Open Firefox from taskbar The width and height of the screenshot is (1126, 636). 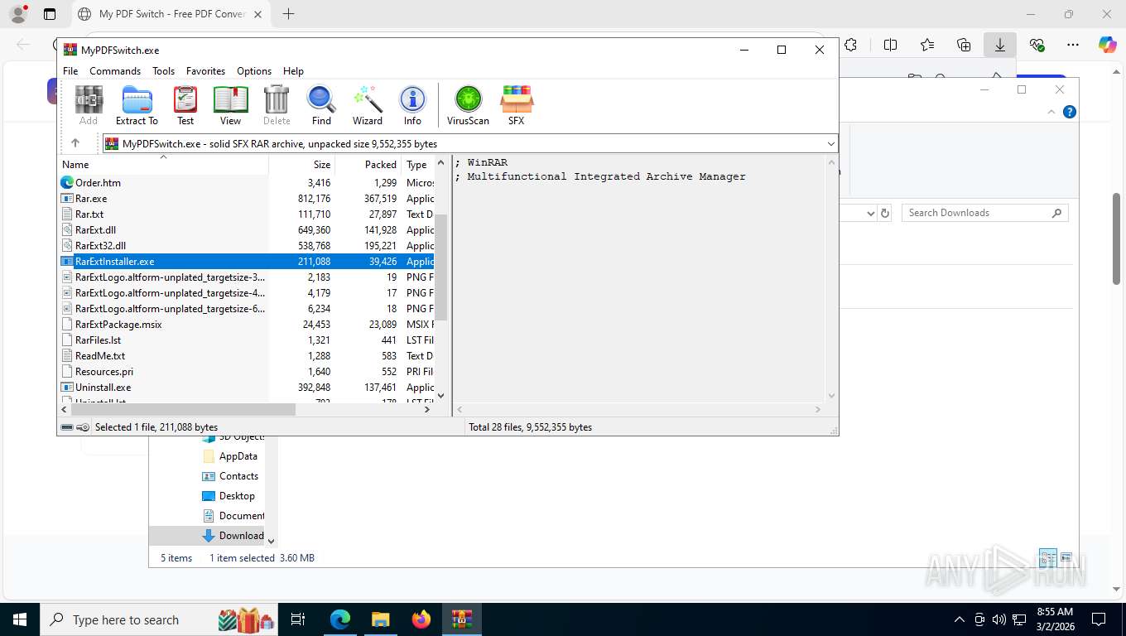click(x=421, y=619)
